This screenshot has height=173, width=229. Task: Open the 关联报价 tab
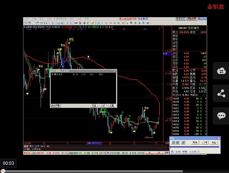(x=37, y=149)
